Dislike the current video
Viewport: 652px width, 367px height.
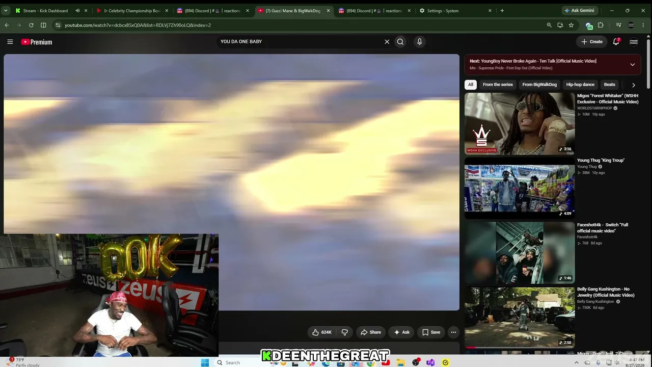coord(344,332)
